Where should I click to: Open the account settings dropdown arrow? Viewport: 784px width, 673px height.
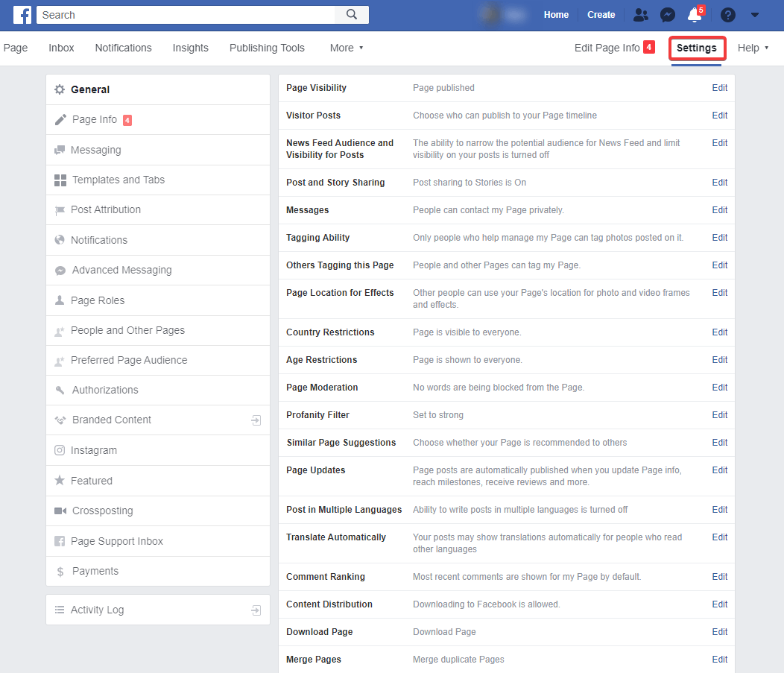pos(754,14)
